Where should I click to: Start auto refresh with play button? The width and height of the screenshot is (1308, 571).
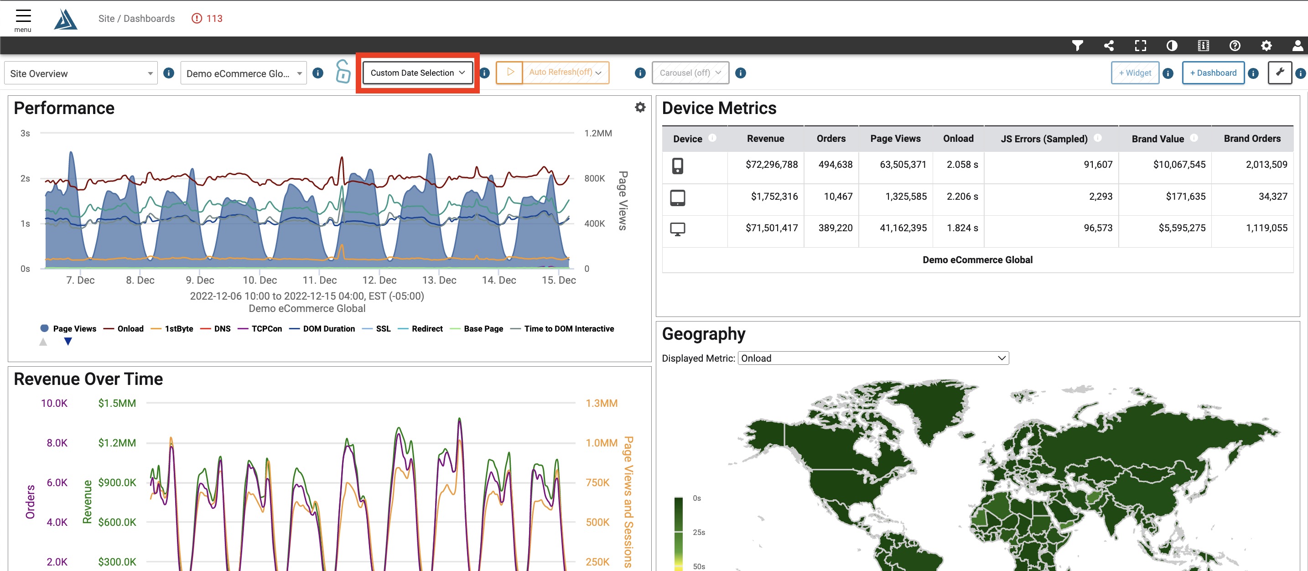[509, 72]
